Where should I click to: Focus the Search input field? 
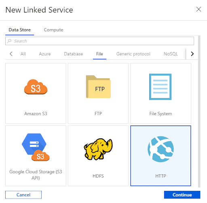tap(99, 41)
